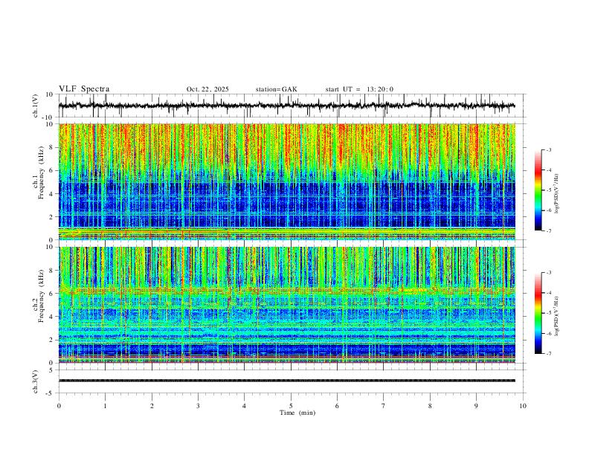Viewport: 589px width, 455px height.
Task: Click the "-7" label on ch.2 colorbar
Action: (549, 354)
